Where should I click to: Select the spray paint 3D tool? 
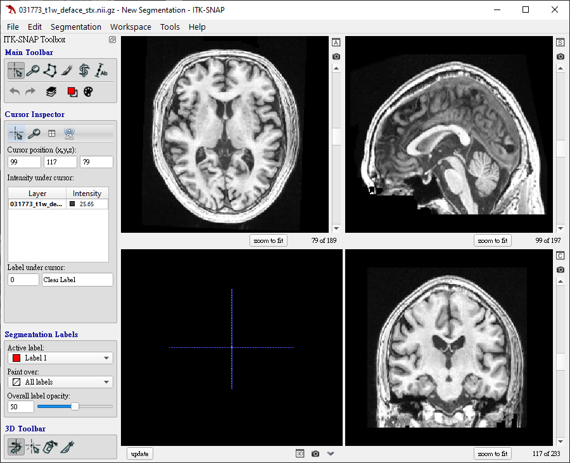(x=50, y=446)
